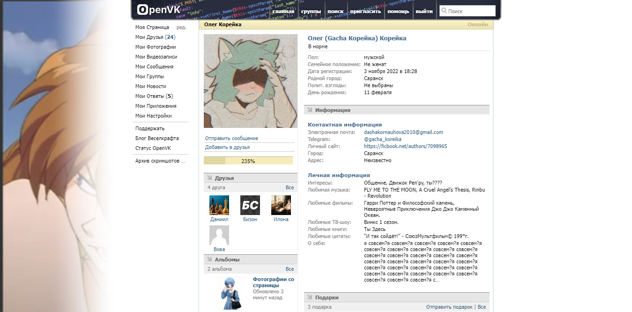632x312 pixels.
Task: Open album Фотографии со страницы
Action: [274, 282]
